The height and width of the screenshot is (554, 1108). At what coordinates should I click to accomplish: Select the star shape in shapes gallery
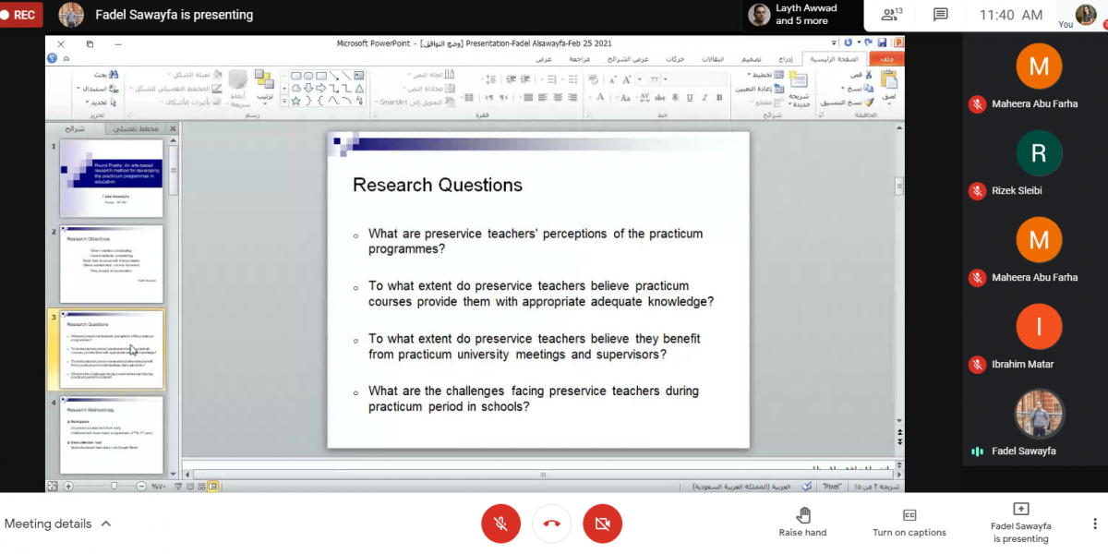pos(295,102)
